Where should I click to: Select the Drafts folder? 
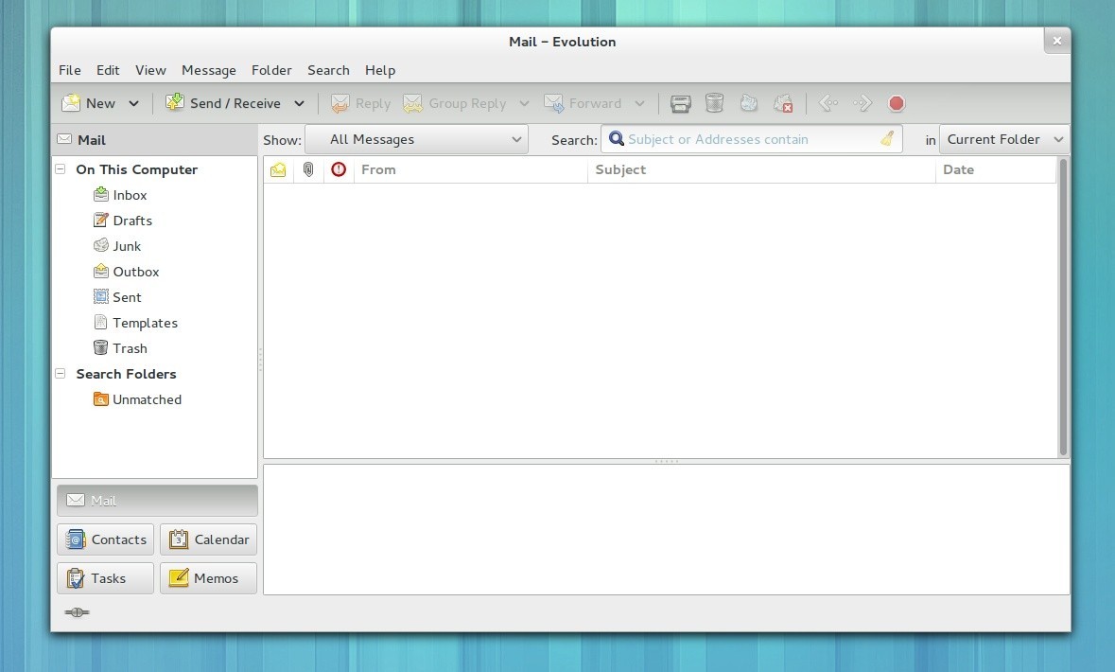[123, 221]
